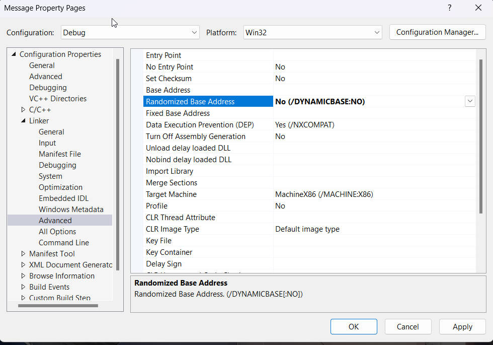
Task: Click the tree panel horizontal scrollbar
Action: click(58, 305)
